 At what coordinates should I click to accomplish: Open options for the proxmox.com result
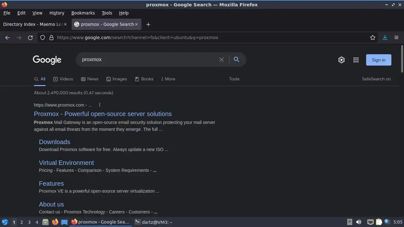coord(100,105)
